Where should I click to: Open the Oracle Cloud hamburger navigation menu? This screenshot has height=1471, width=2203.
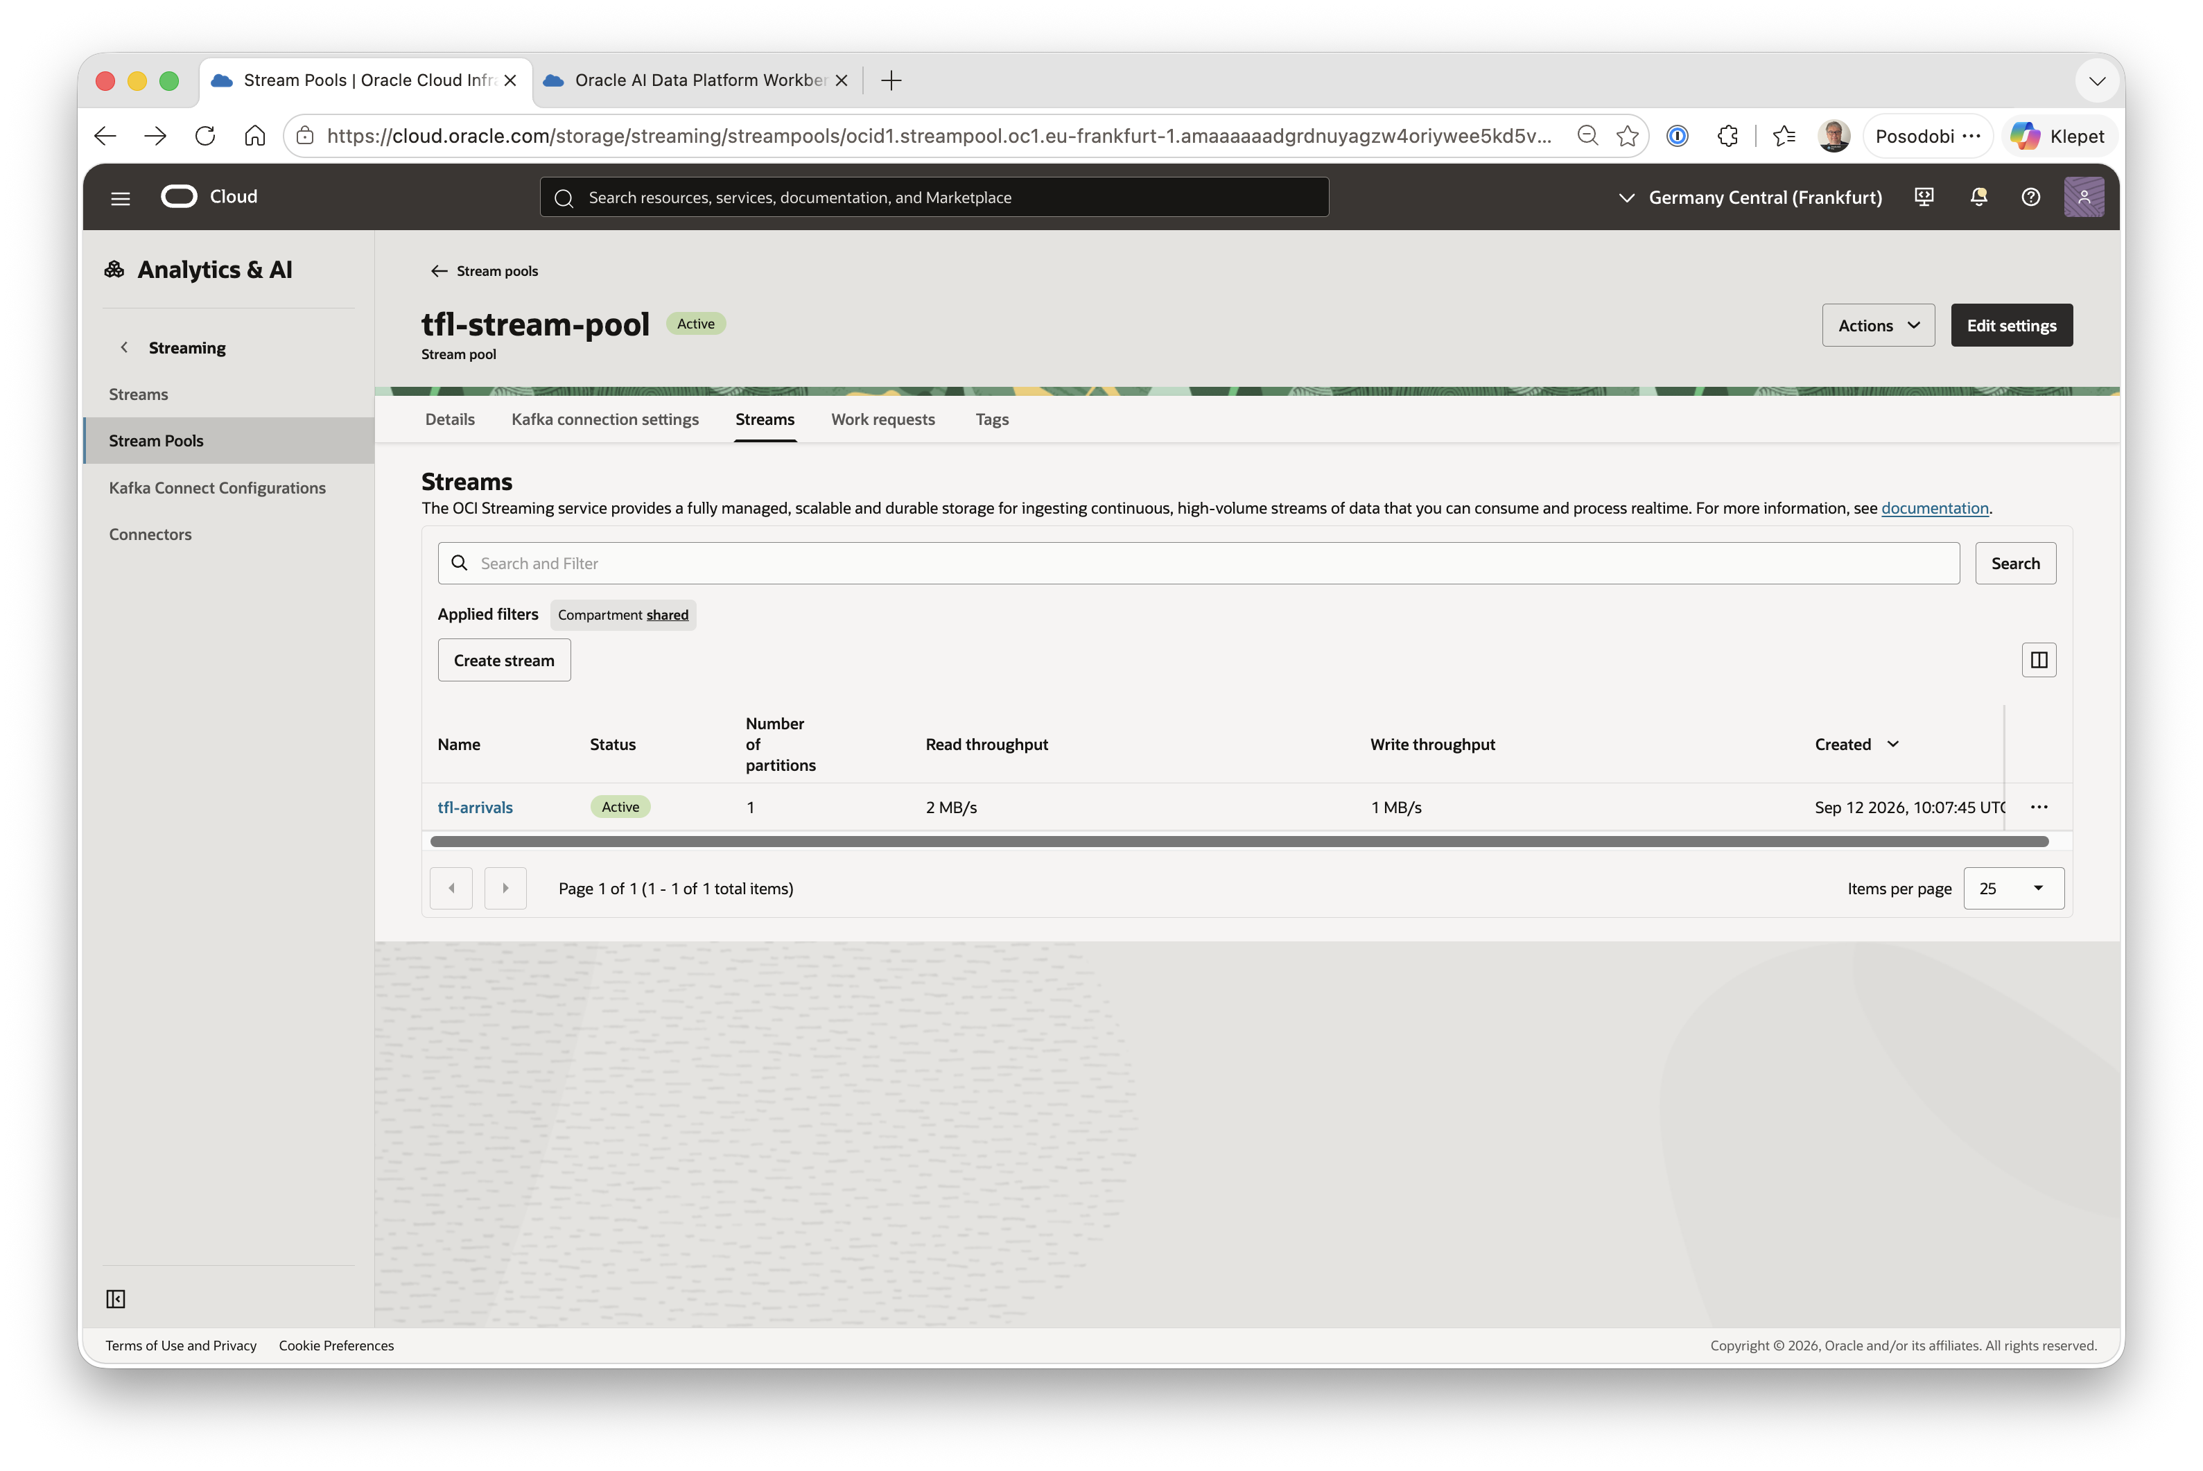click(x=120, y=198)
